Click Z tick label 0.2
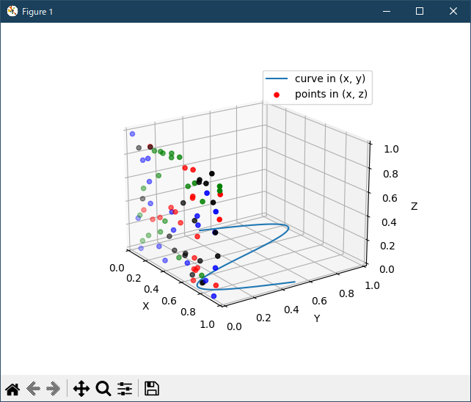Screen dimensions: 471x402 (388, 246)
